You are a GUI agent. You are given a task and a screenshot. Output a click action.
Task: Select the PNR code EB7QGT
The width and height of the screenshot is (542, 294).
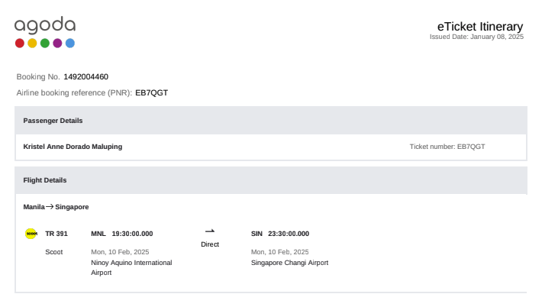point(151,92)
